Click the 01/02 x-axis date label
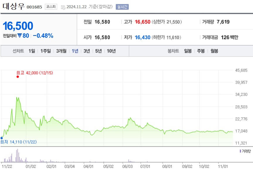This screenshot has width=253, height=170. [31, 166]
